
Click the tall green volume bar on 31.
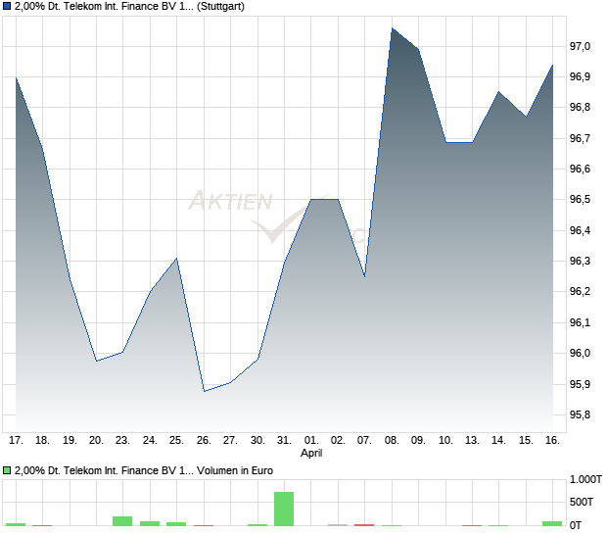(284, 509)
